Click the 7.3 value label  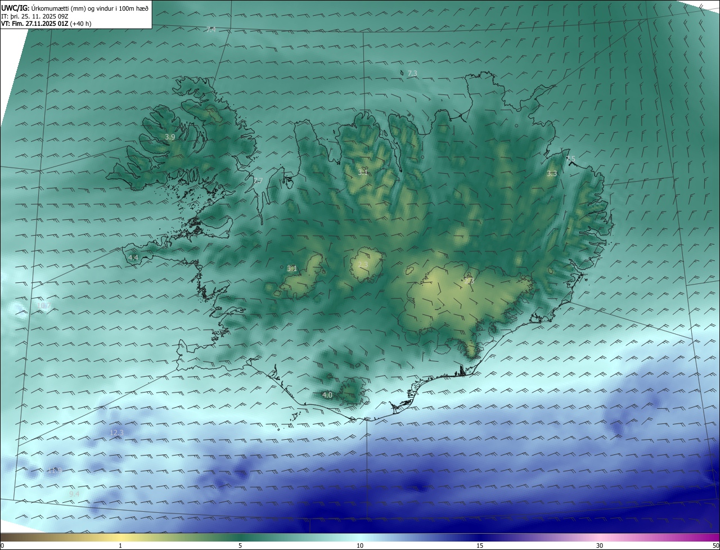(412, 74)
